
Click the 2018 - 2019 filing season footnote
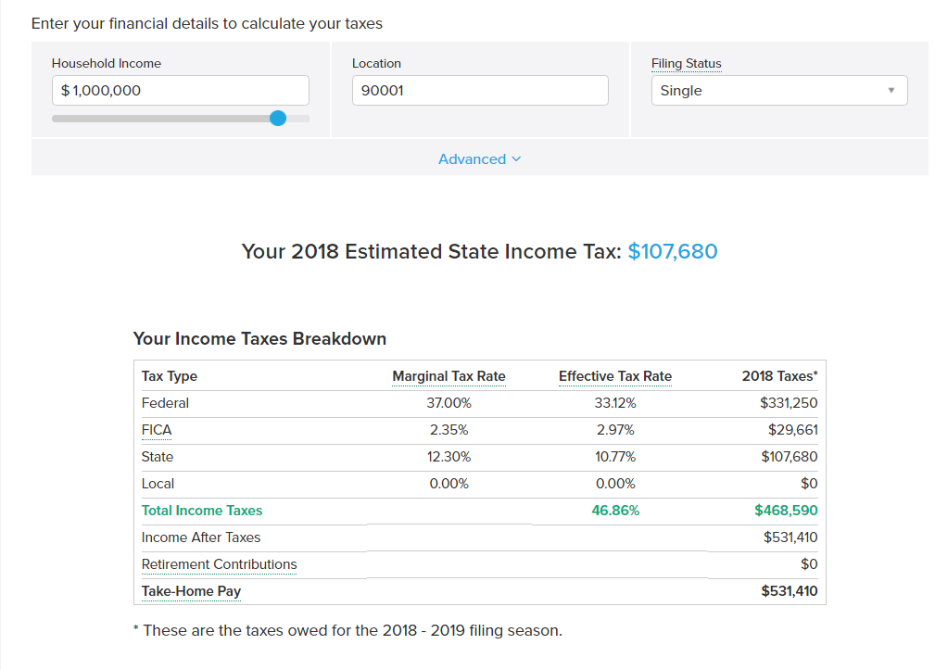[347, 631]
